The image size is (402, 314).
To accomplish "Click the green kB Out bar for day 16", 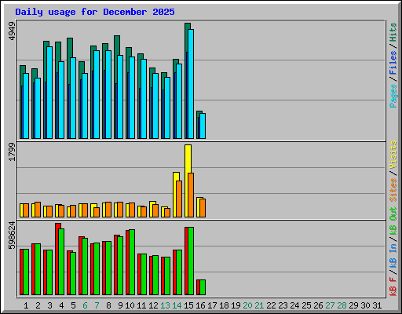I will 203,287.
